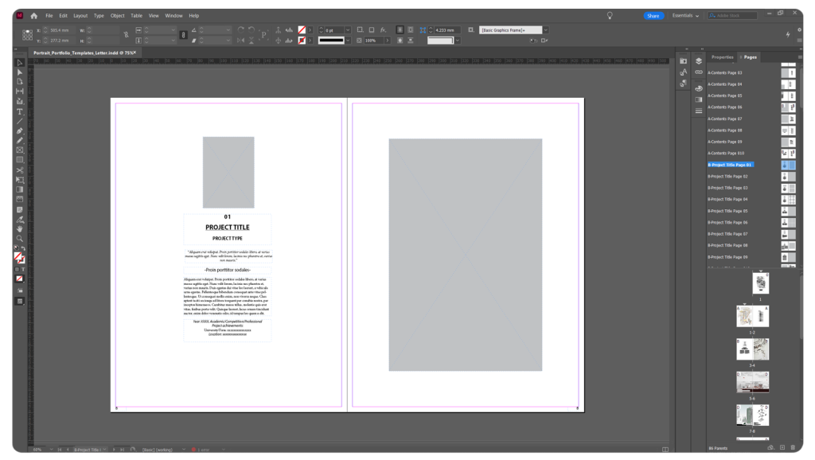Open the opacity percentage flyout

(x=388, y=41)
